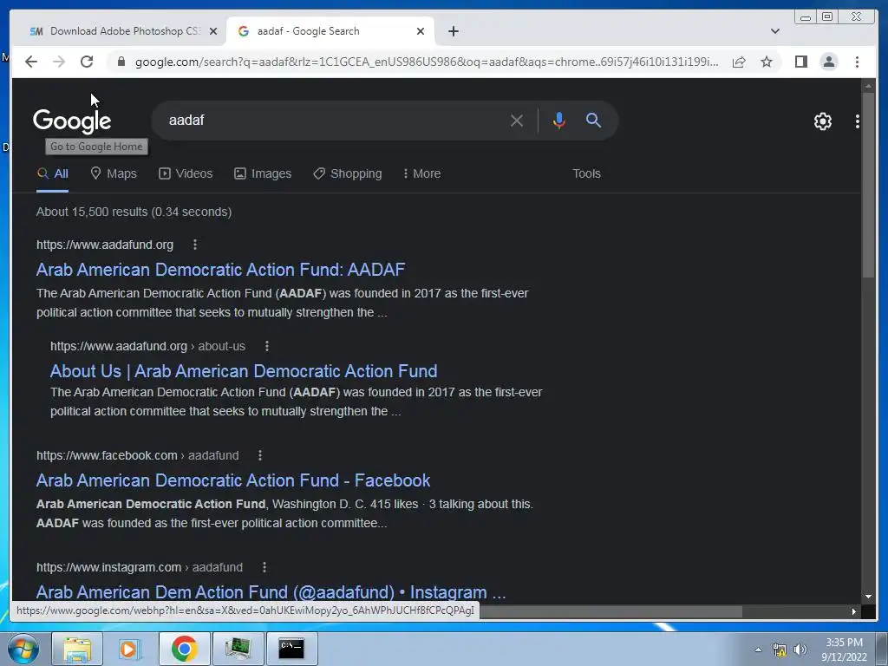Click the https://www.aadafund.org URL text

(105, 245)
